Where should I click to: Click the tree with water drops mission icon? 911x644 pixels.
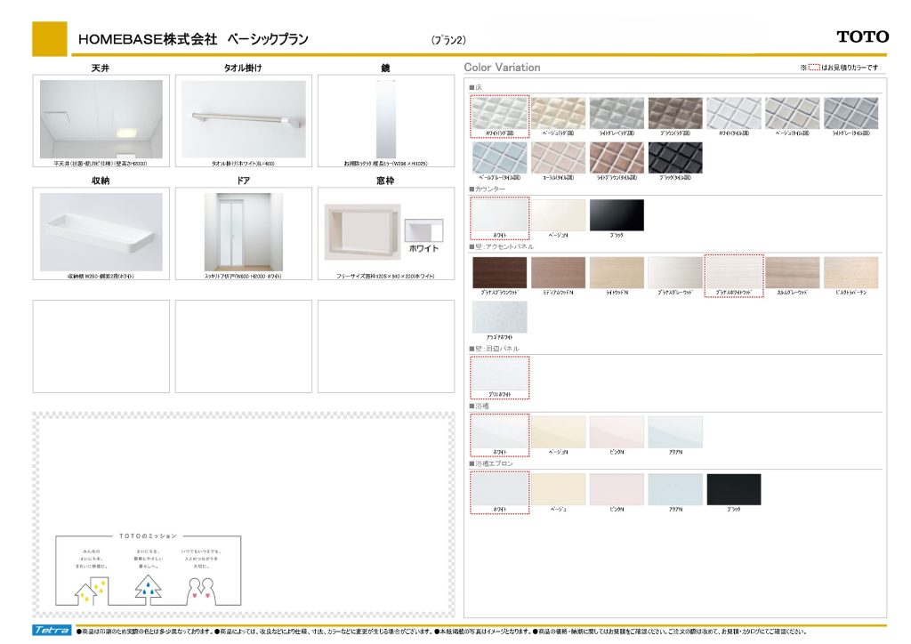click(147, 587)
